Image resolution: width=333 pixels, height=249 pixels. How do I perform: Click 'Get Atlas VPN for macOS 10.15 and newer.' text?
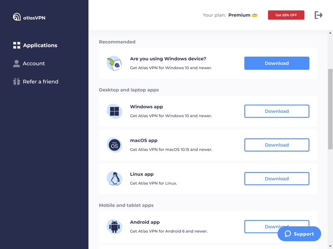[171, 149]
